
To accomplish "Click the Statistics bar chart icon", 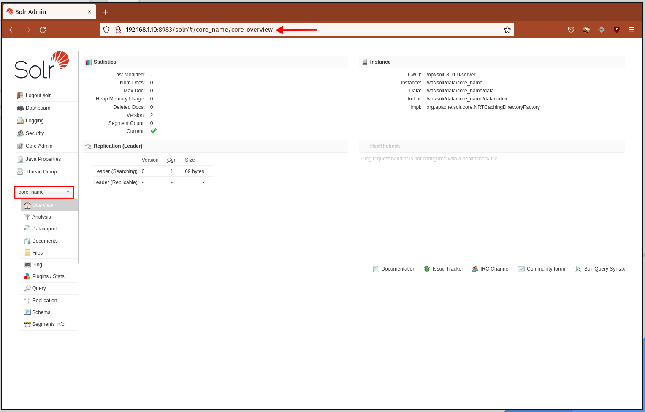I will pos(88,62).
